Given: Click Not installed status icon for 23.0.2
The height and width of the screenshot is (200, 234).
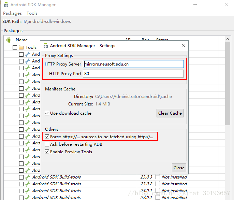Looking at the screenshot, I should point(158,184).
